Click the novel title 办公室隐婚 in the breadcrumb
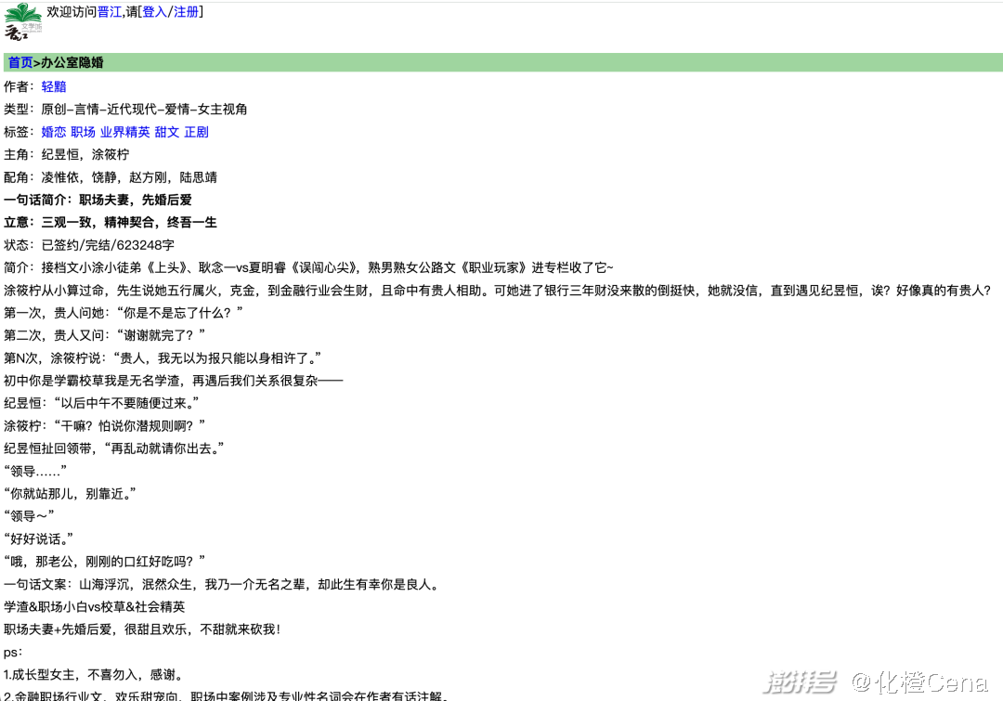 click(x=72, y=63)
